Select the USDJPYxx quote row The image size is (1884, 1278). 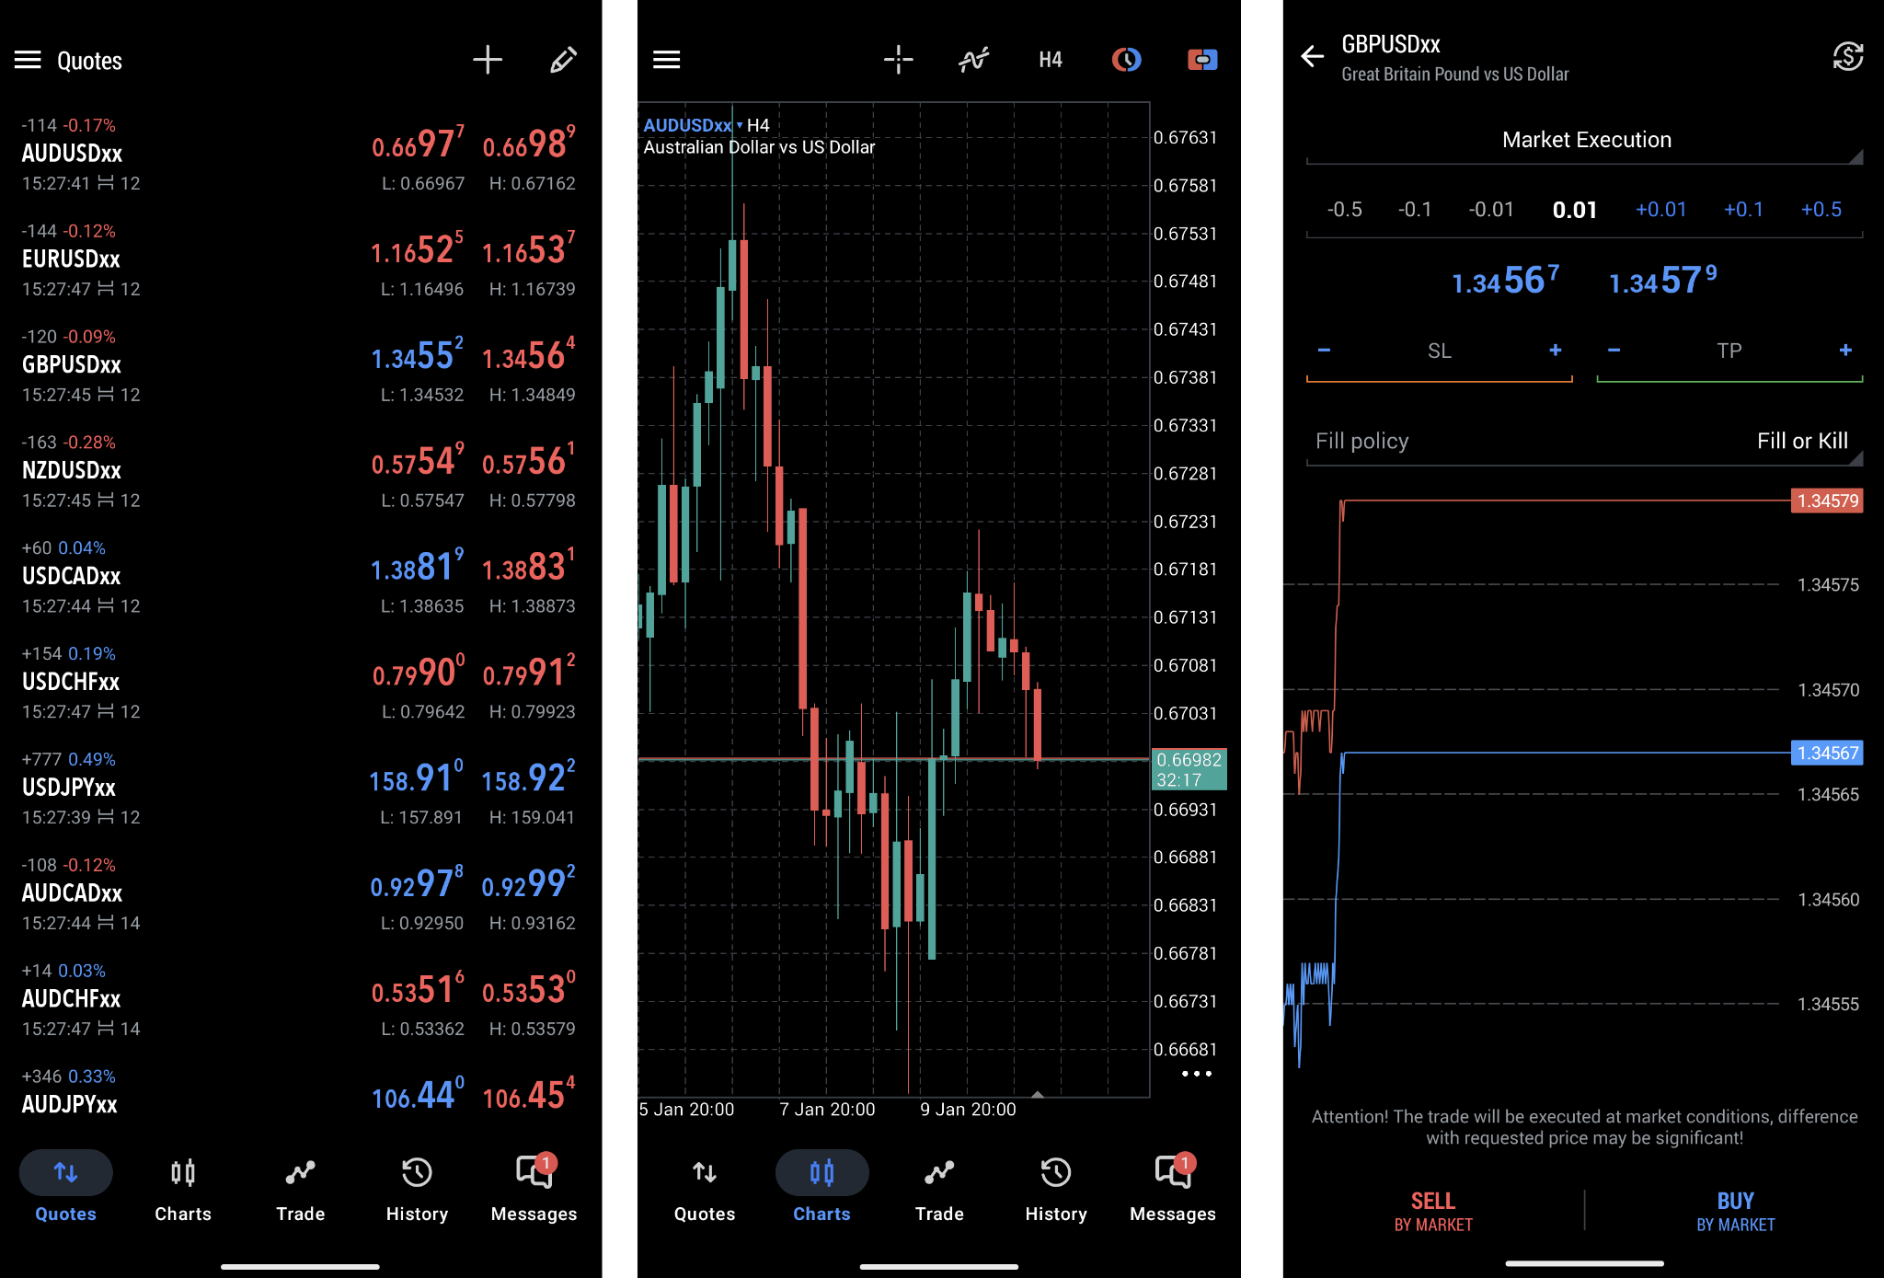[x=300, y=789]
